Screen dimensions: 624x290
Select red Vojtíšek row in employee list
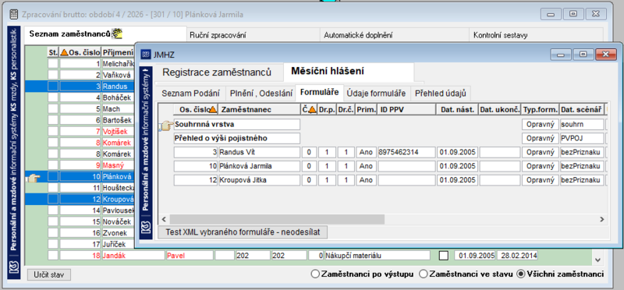coord(119,131)
